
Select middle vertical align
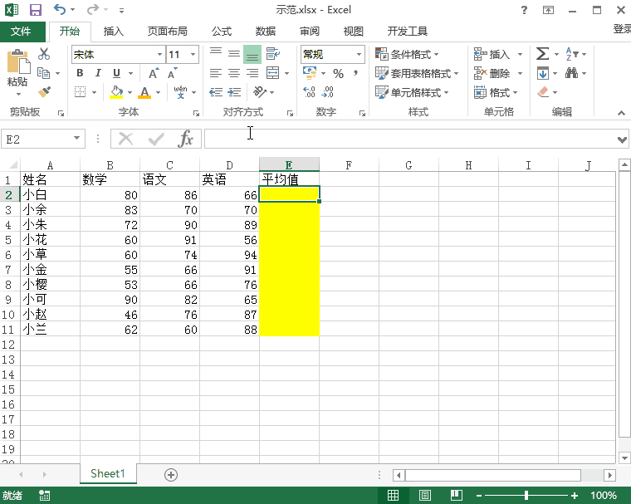[x=234, y=54]
